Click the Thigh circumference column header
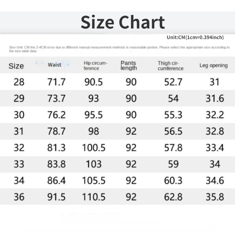The width and height of the screenshot is (235, 235). (x=170, y=66)
